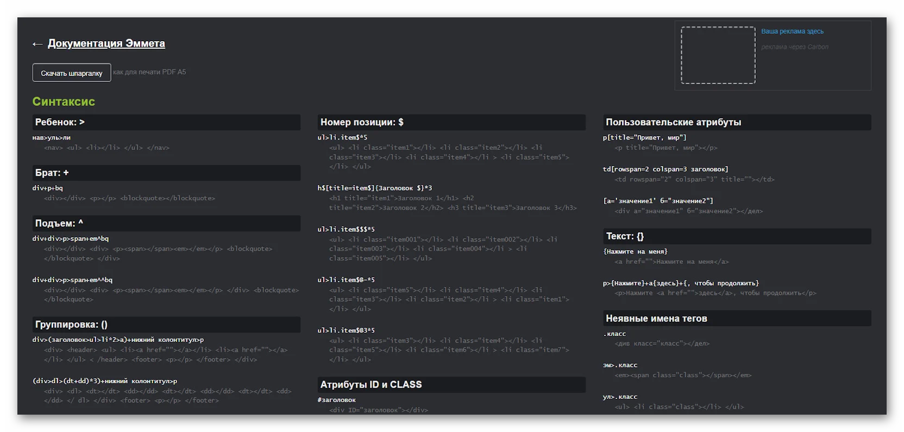The image size is (904, 432).
Task: Select the ul>li.item$@-*5 abbreviation
Action: click(x=347, y=280)
